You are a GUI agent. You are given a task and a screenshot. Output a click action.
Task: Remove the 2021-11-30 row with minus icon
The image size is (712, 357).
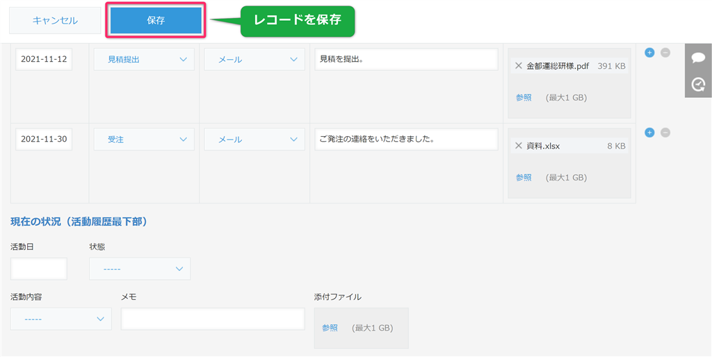coord(665,133)
